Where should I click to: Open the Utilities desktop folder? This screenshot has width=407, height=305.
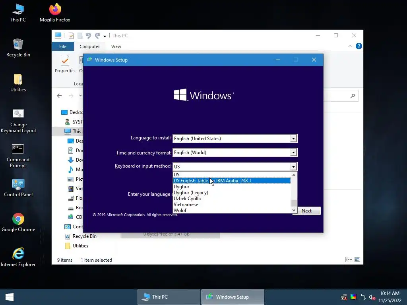click(18, 83)
